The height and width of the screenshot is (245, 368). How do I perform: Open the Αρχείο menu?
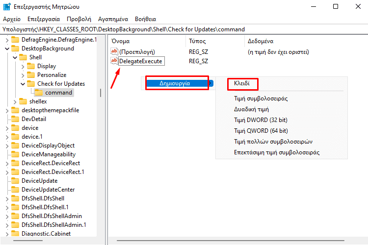point(12,19)
